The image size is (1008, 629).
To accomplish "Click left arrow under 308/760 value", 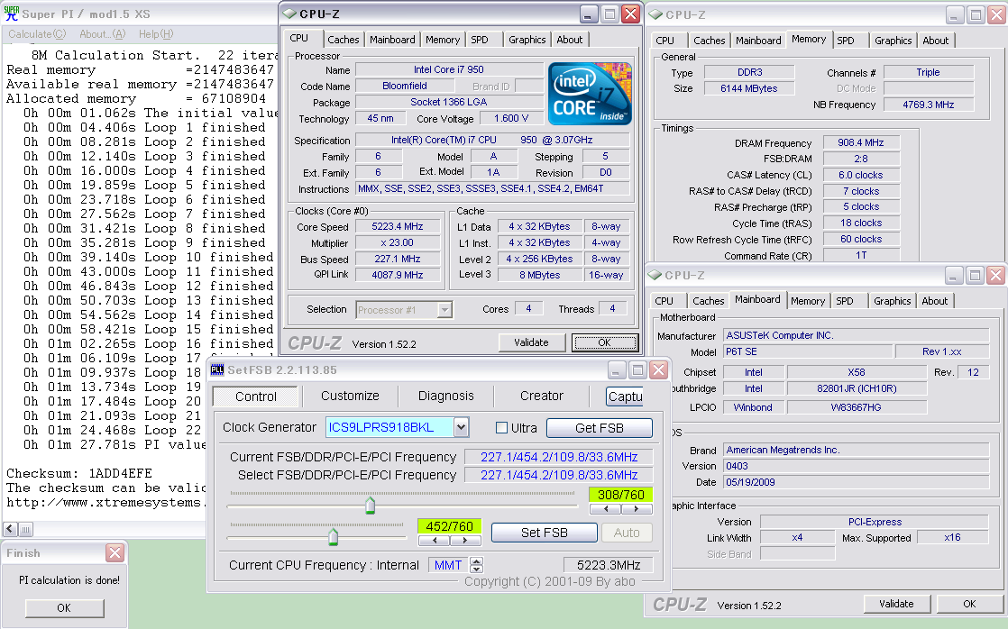I will point(606,509).
